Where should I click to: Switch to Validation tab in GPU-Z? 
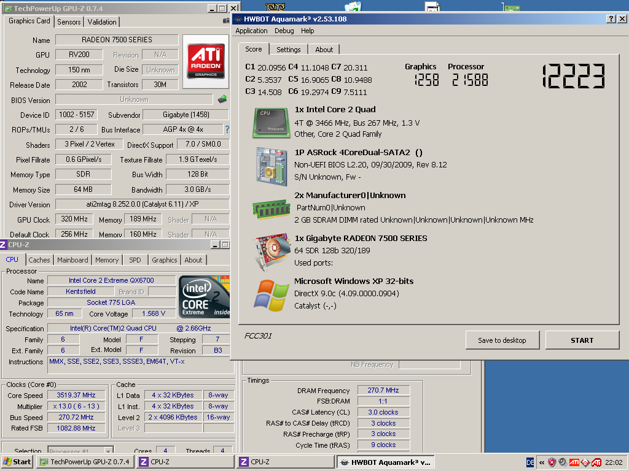(x=102, y=22)
